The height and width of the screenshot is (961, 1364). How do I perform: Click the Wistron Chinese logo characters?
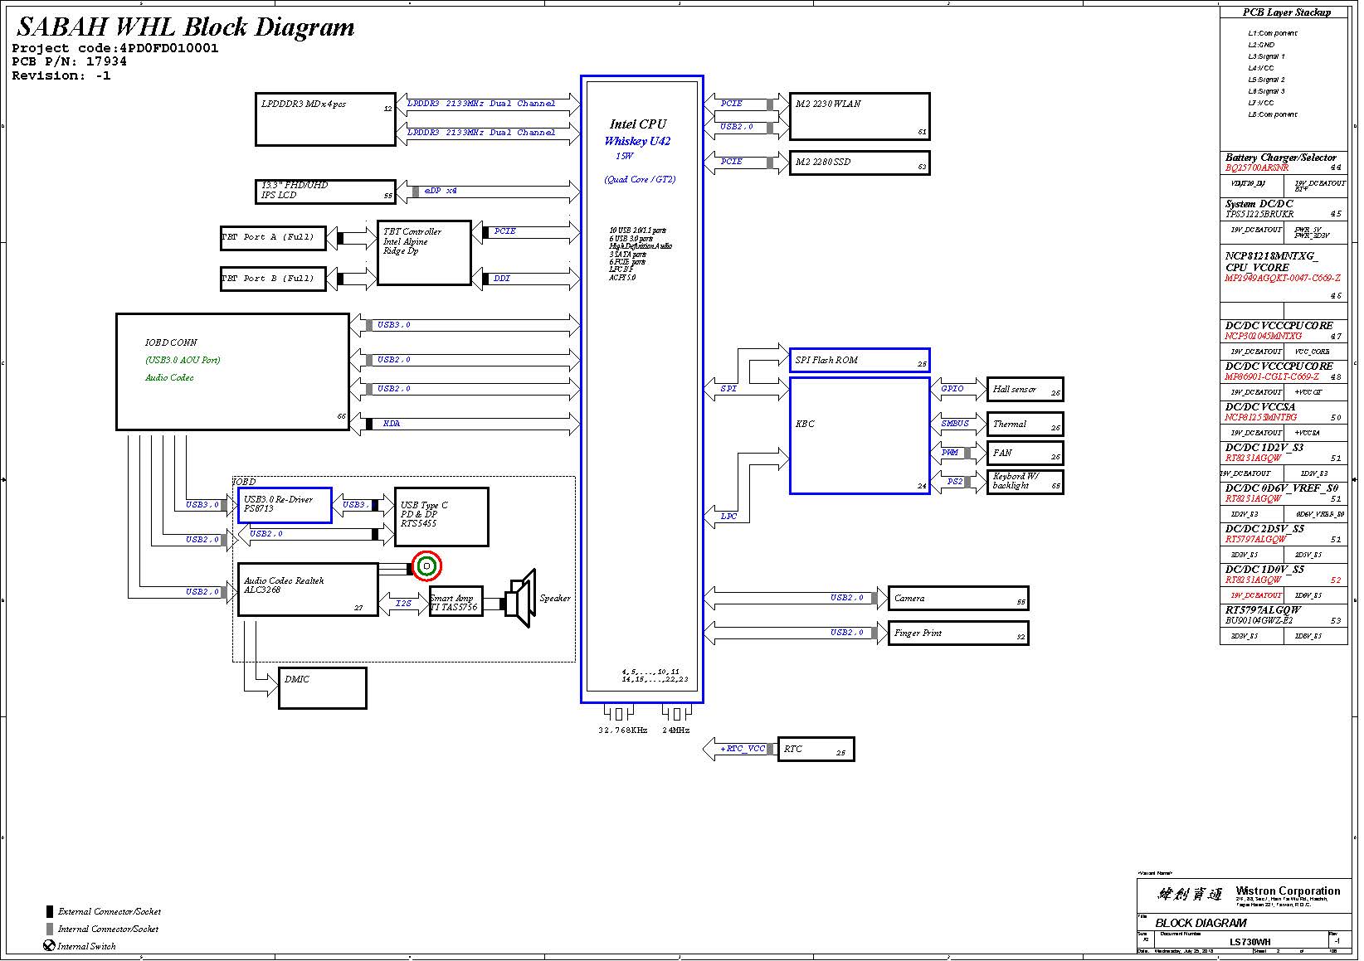pyautogui.click(x=1190, y=895)
